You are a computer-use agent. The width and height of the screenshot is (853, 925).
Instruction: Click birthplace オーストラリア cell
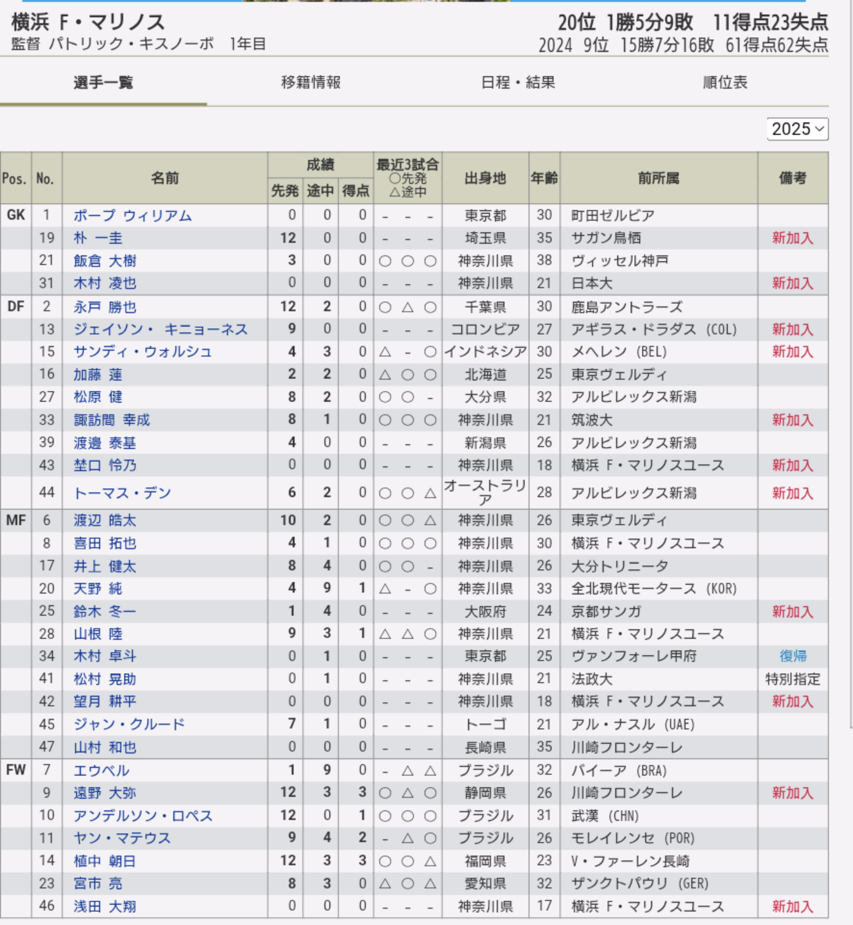[x=485, y=493]
